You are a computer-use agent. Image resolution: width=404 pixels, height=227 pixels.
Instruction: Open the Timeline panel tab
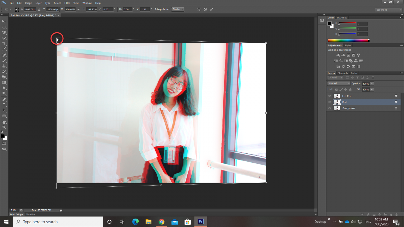pos(31,214)
